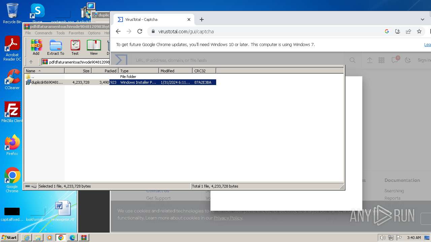
Task: Toggle VirusTotal dark mode moon icon
Action: [408, 60]
